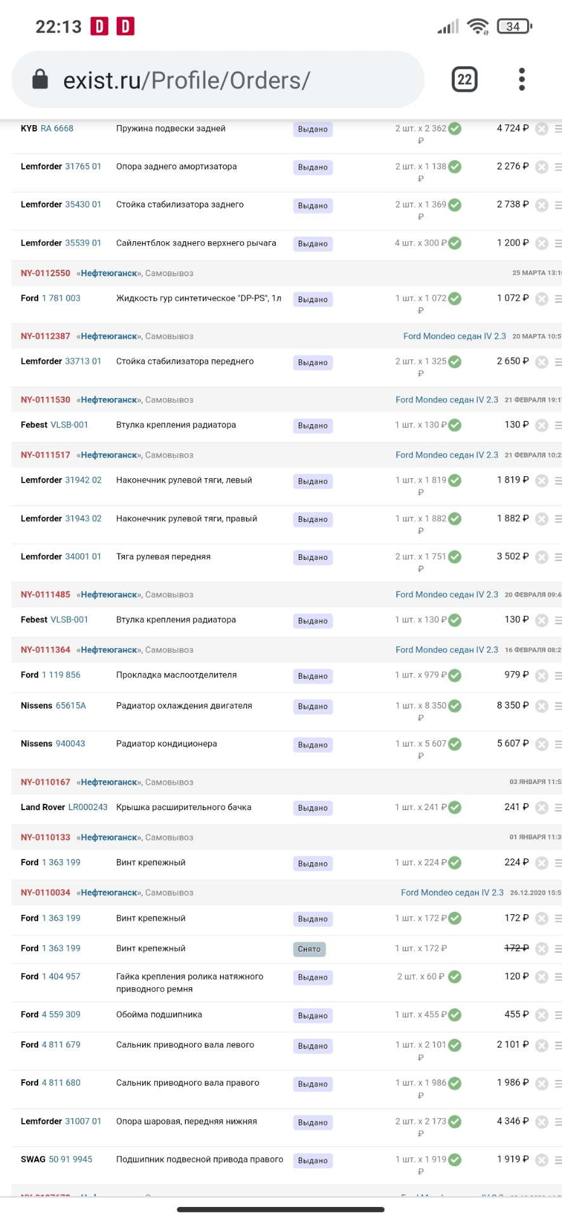The height and width of the screenshot is (1219, 562).
Task: Click the 'Выдано' status badge for Nissens 940043
Action: pos(313,745)
